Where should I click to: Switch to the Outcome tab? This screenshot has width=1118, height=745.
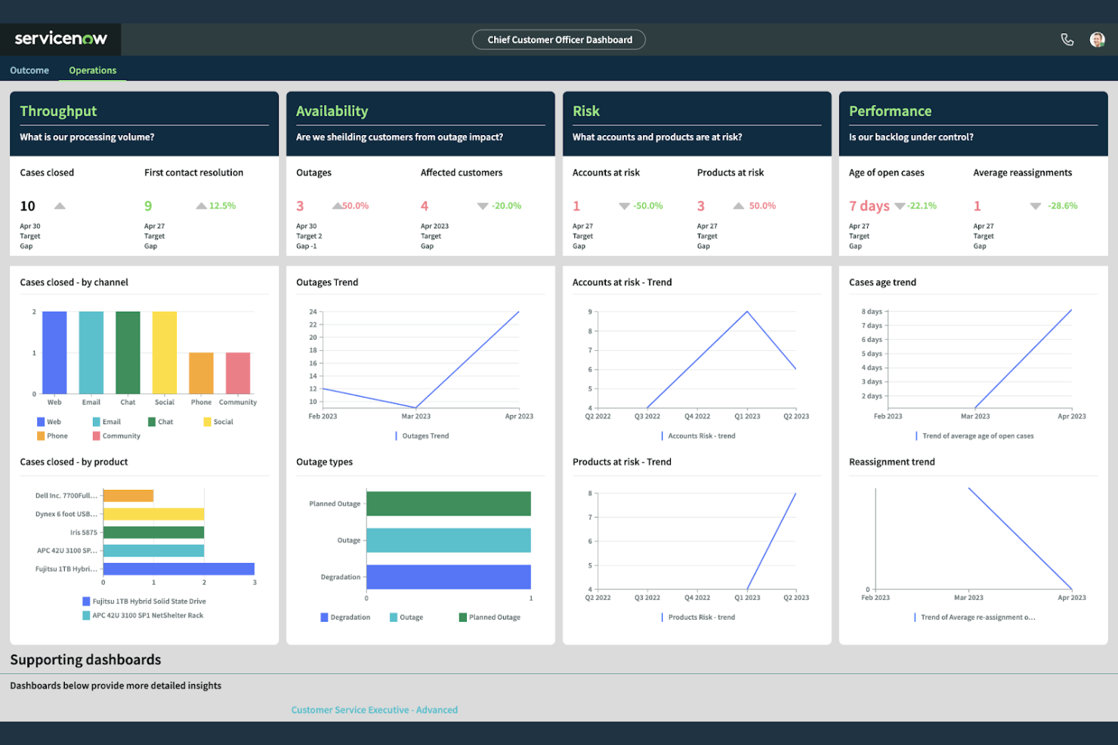(29, 69)
